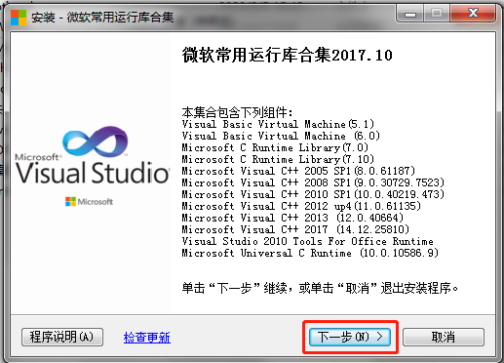Select the Visual C++ 2013 (12.0.40664) entry
This screenshot has width=504, height=363.
click(292, 218)
